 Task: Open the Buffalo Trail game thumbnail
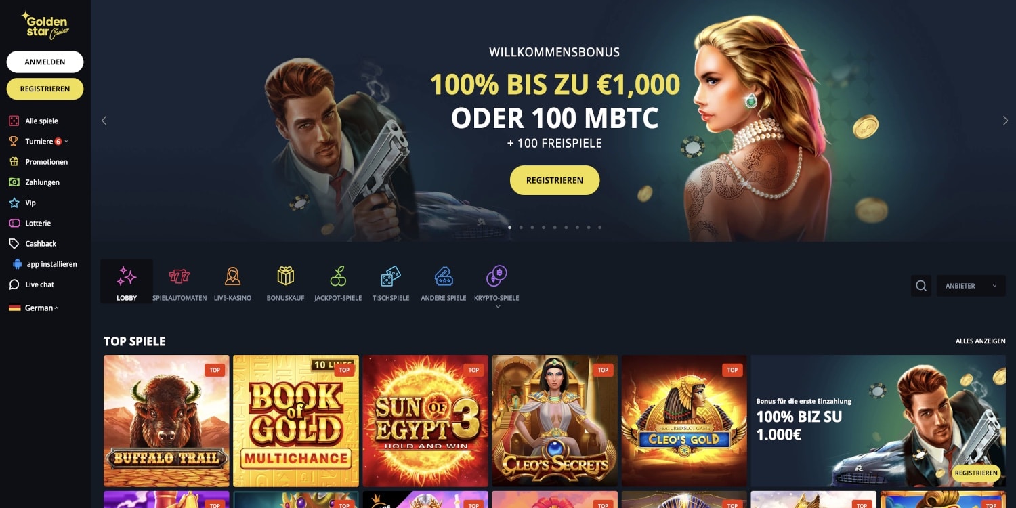tap(167, 421)
